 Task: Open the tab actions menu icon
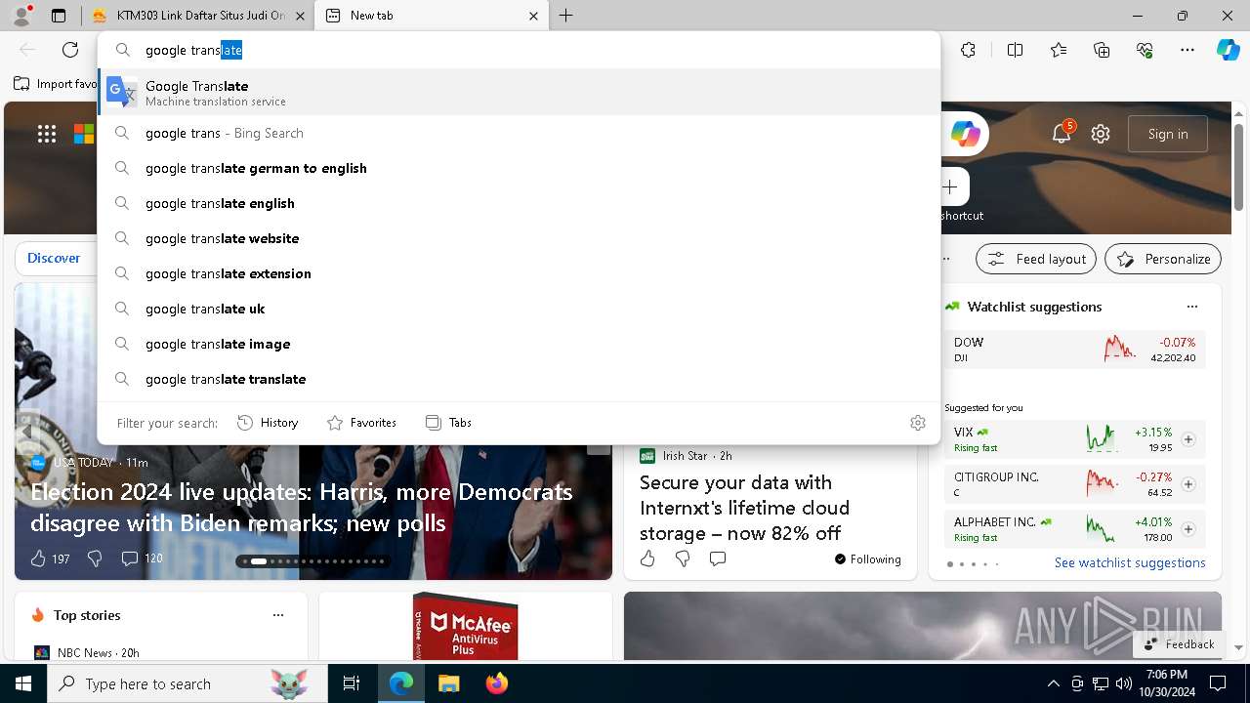click(x=59, y=16)
